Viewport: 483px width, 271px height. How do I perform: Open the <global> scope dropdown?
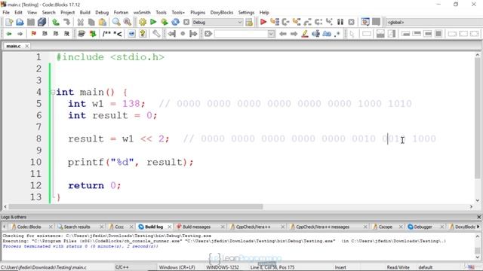435,22
